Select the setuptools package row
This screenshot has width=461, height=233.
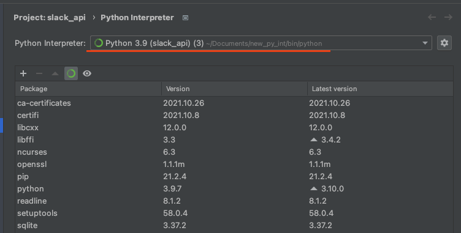pos(234,213)
